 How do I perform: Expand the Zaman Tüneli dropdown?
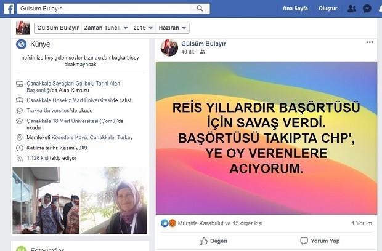106,28
